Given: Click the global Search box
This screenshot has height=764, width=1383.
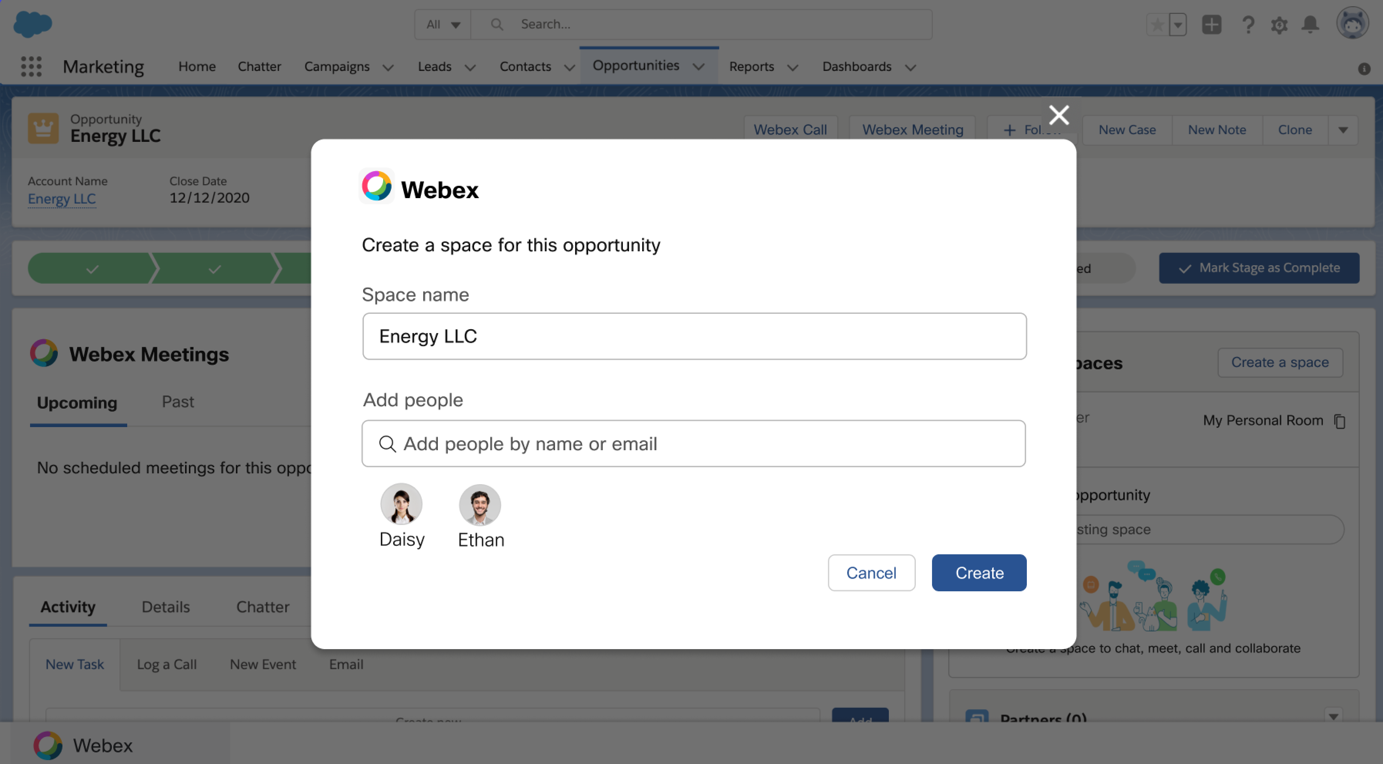Looking at the screenshot, I should pos(701,25).
